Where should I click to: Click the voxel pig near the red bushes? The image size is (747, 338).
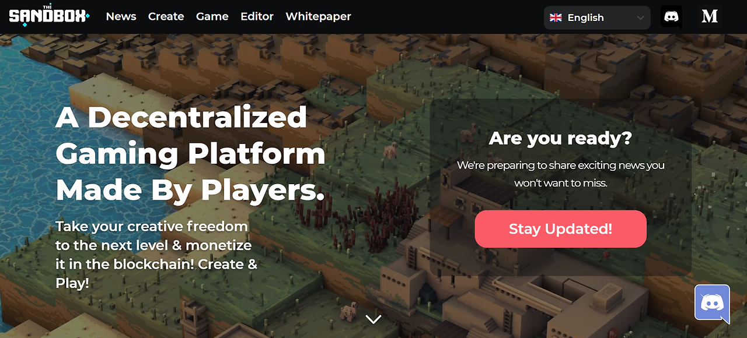(x=390, y=151)
